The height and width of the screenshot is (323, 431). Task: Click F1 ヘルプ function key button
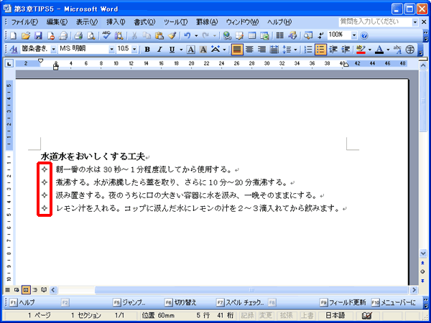click(x=22, y=303)
